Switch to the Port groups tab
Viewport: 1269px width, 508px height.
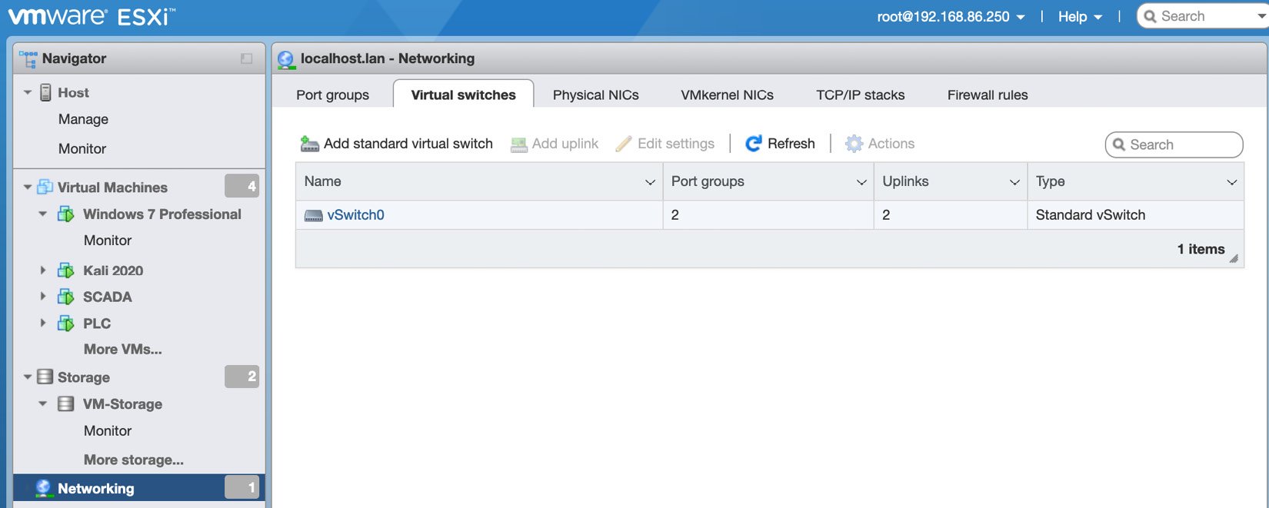coord(332,95)
